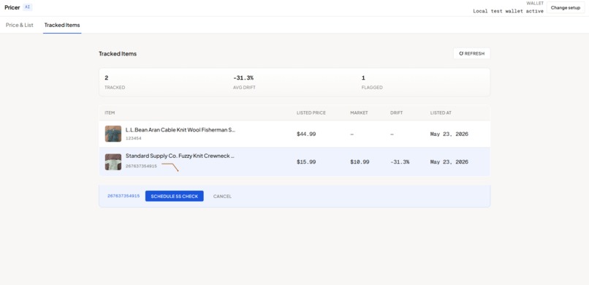This screenshot has width=589, height=285.
Task: Select Standard Supply Co. Fuzzy Knit Crewneck title
Action: (x=180, y=156)
